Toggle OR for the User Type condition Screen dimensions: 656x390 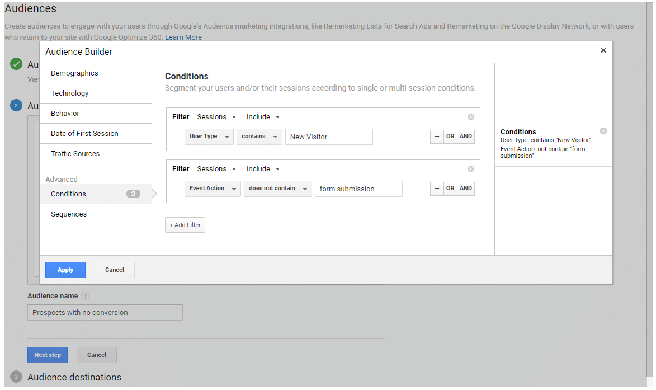(450, 137)
